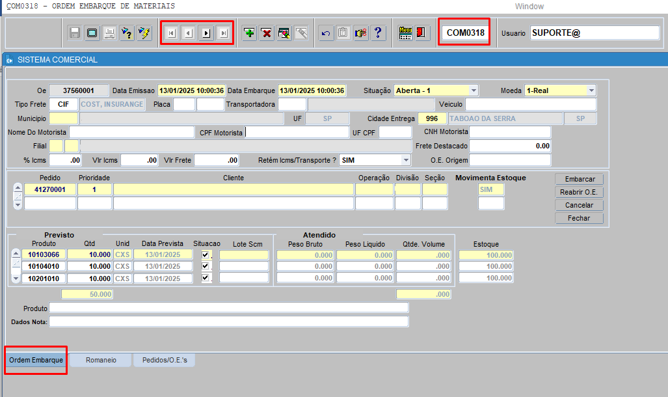Open the Situação dropdown showing Aberta - 1
This screenshot has height=397, width=668.
(474, 90)
